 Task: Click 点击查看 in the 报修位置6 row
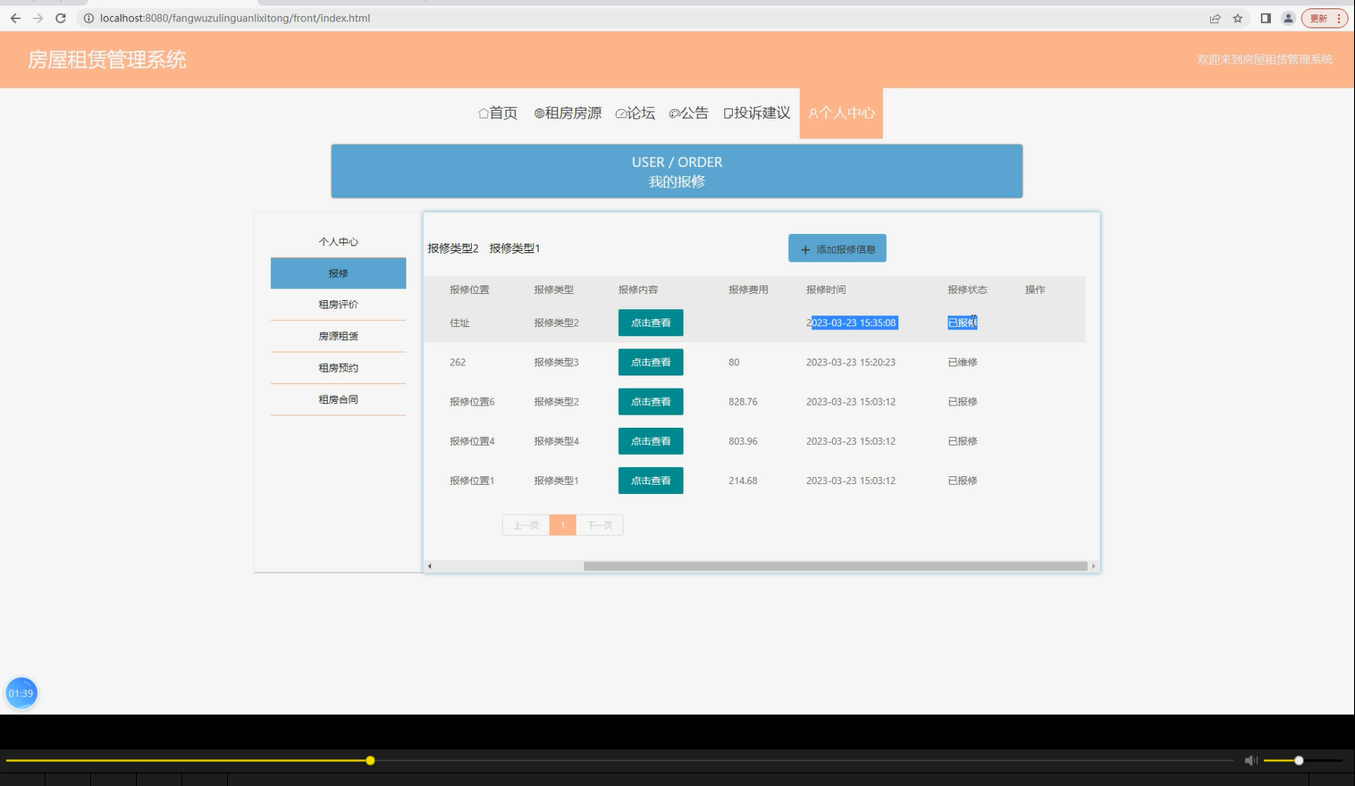pos(651,402)
